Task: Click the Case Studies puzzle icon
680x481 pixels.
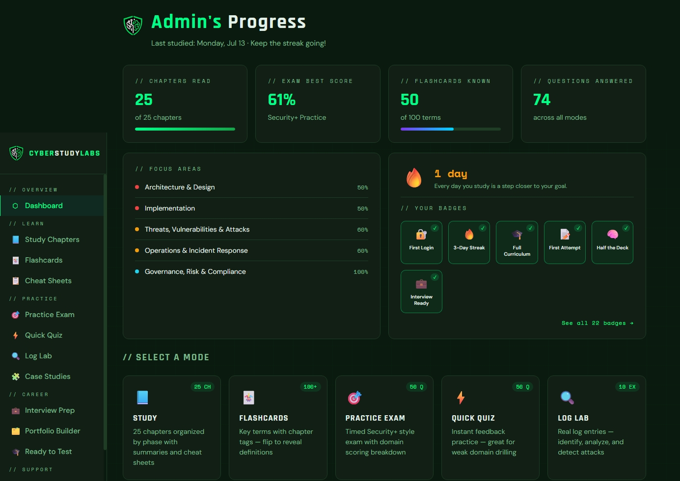Action: click(16, 376)
